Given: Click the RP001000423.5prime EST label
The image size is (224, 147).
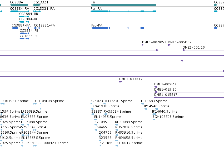Looking at the screenshot, I should (51, 143).
